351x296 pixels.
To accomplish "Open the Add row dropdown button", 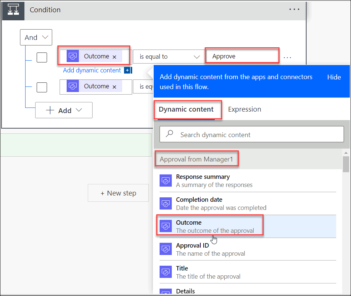I will [x=64, y=110].
